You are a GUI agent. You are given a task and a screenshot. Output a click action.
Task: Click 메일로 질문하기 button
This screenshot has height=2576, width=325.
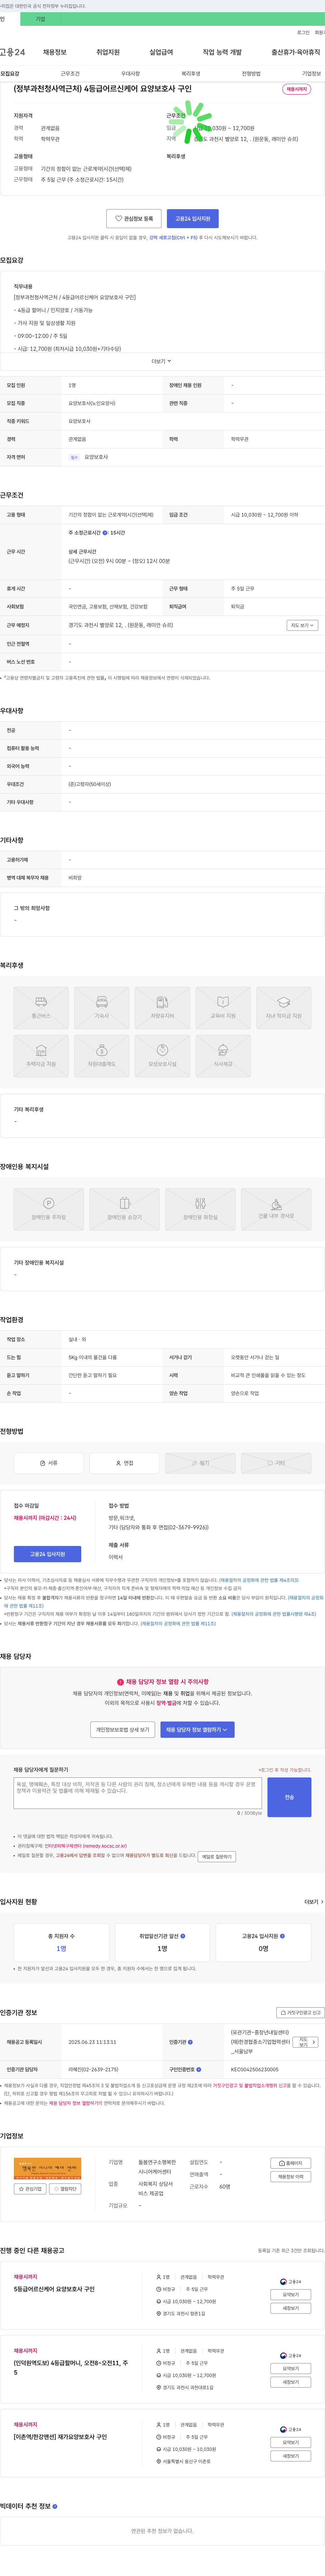click(217, 1857)
